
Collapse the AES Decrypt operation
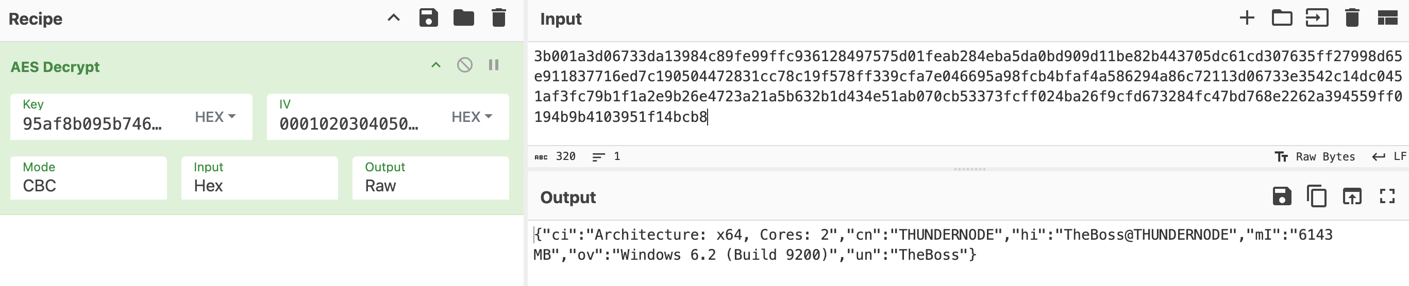[435, 65]
